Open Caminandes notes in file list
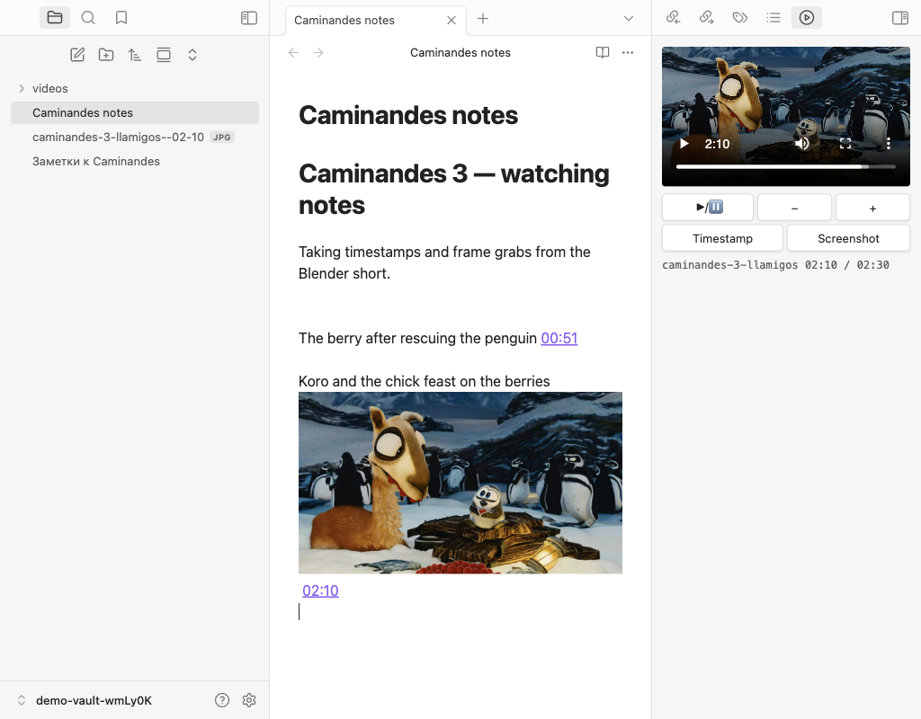Screen dimensions: 921x719 click(135, 112)
